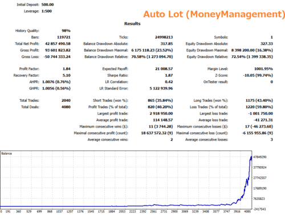
Task: Click LR Standard Error value 5 122 939.96
Action: (x=161, y=88)
